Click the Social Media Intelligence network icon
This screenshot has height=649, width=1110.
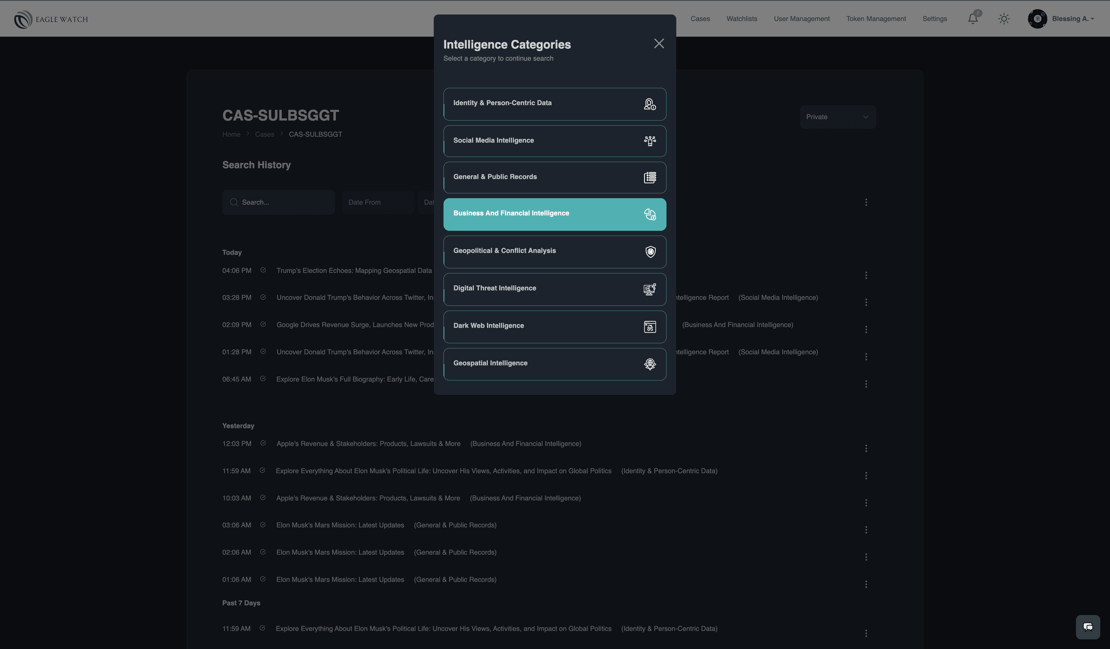pos(650,141)
